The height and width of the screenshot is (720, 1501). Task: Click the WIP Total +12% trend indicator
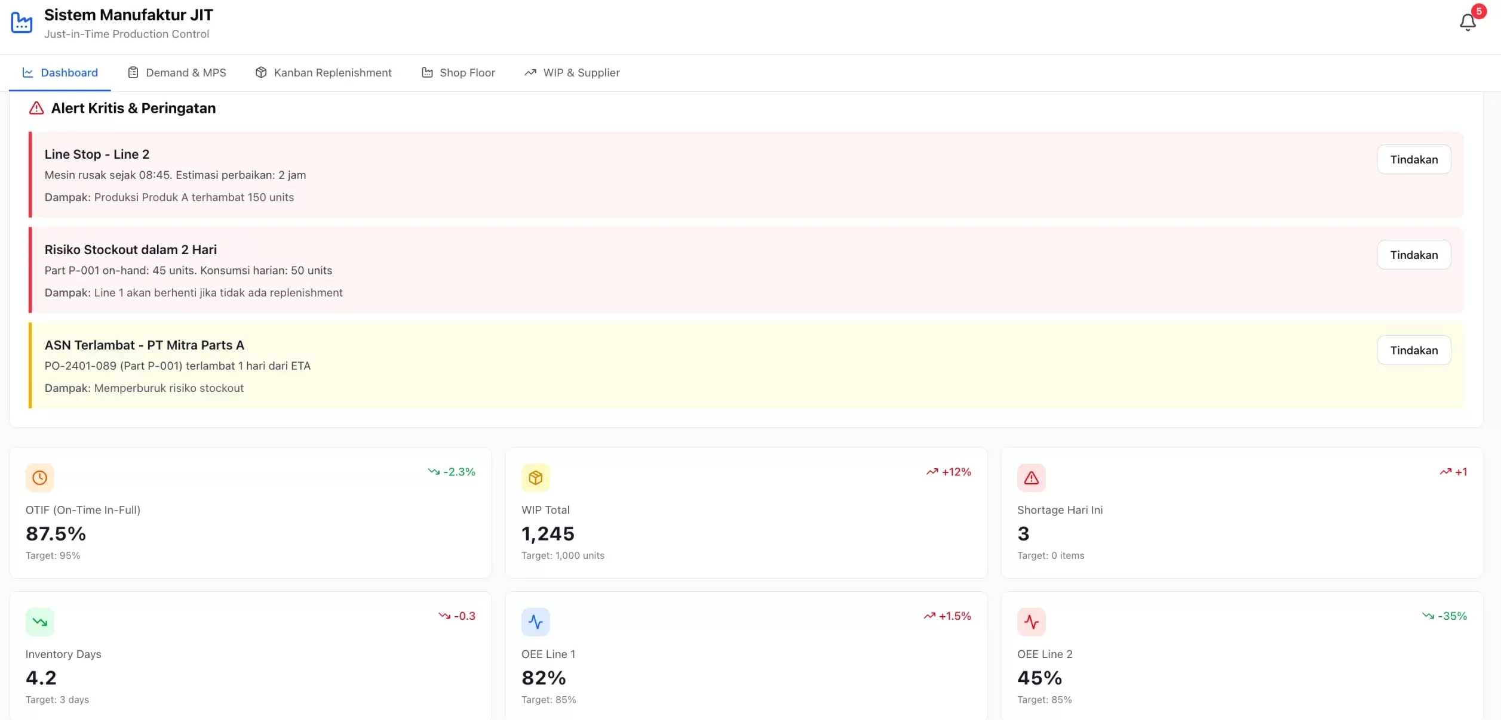[x=949, y=472]
